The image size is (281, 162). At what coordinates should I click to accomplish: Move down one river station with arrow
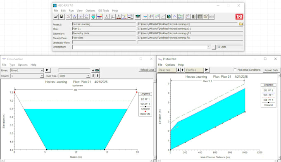pos(93,76)
